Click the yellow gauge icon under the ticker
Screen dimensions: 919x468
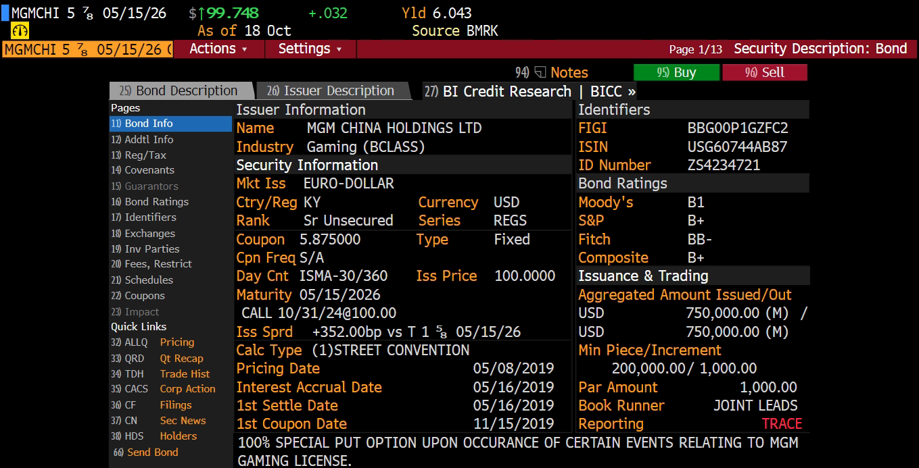click(20, 30)
